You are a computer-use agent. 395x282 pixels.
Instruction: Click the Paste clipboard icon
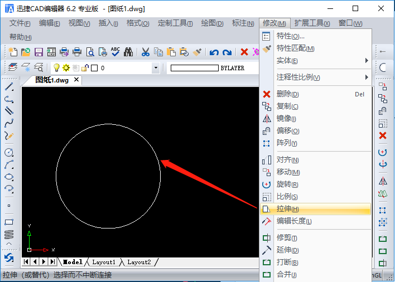tap(171, 52)
